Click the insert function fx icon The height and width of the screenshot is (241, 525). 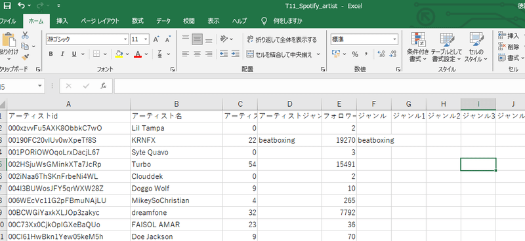point(104,86)
